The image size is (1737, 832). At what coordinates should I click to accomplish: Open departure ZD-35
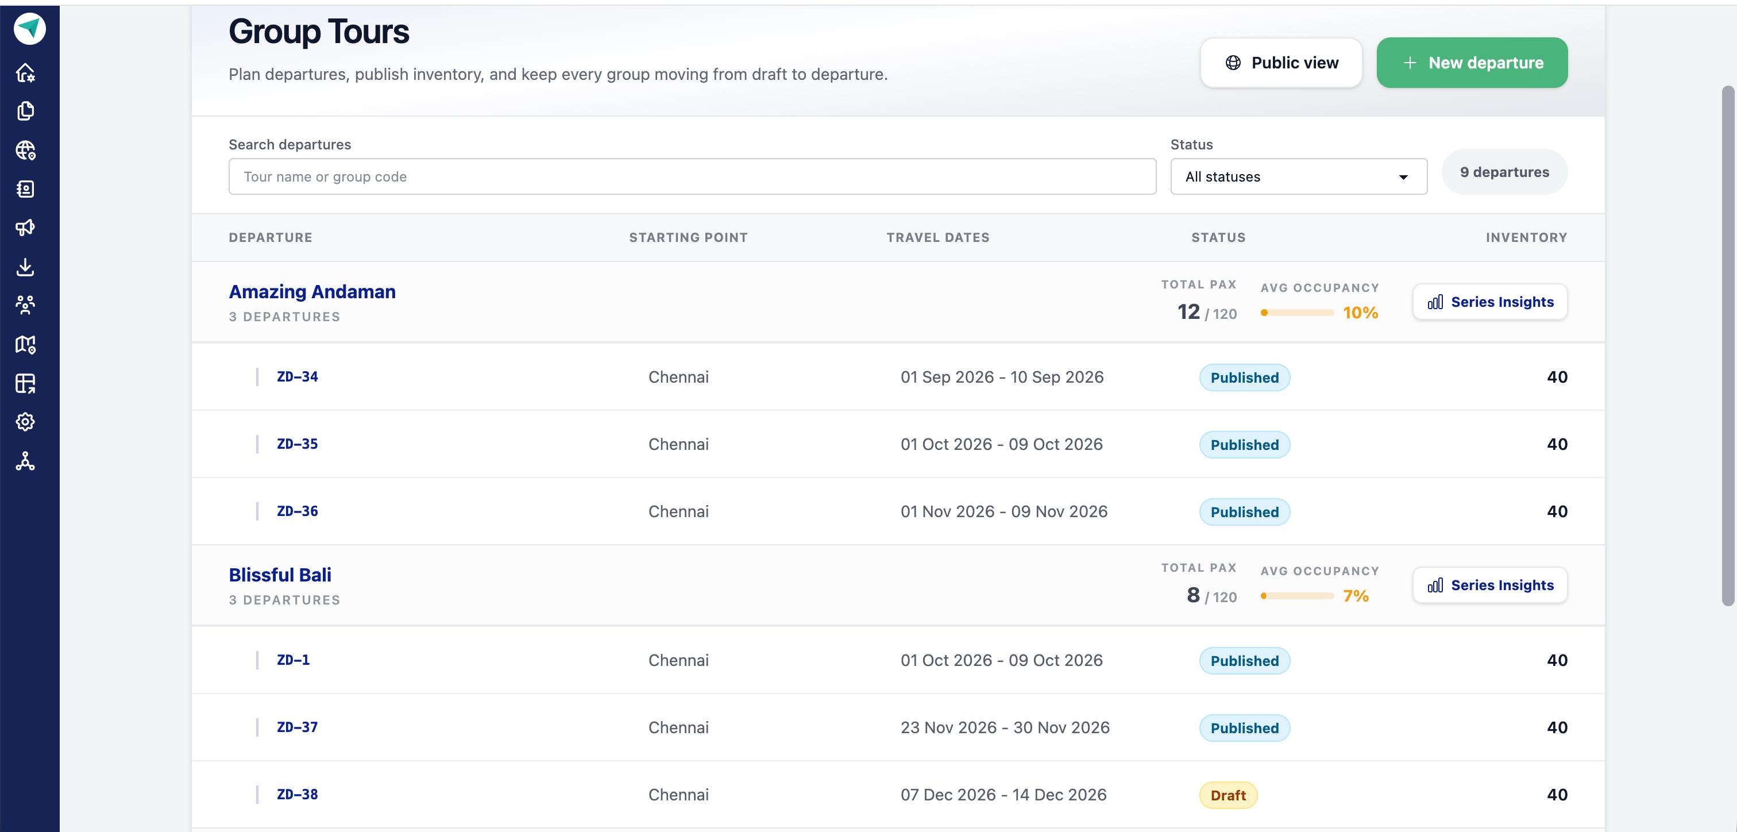[298, 444]
